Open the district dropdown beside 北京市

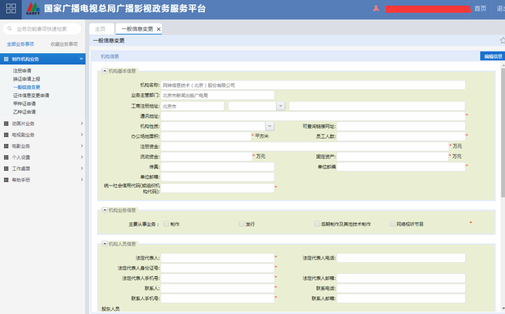pos(280,106)
